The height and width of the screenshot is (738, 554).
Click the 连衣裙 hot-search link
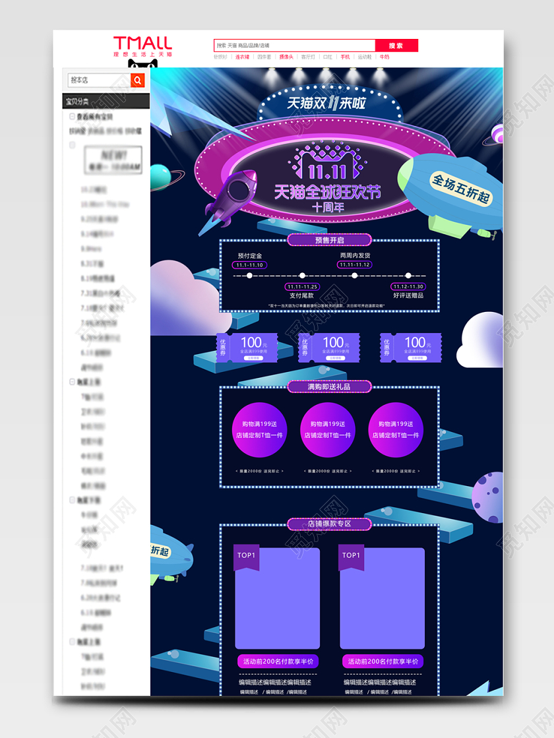(242, 57)
